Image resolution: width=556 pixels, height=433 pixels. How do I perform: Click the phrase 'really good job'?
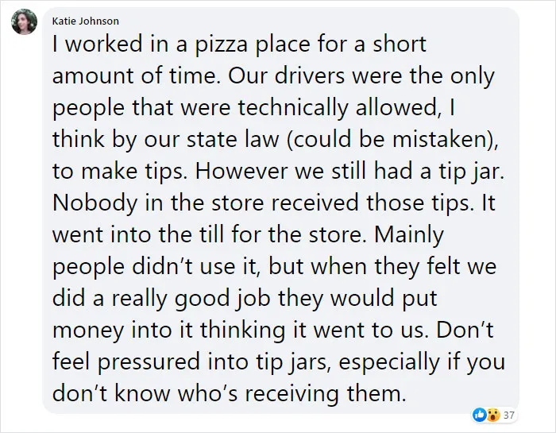click(x=191, y=299)
